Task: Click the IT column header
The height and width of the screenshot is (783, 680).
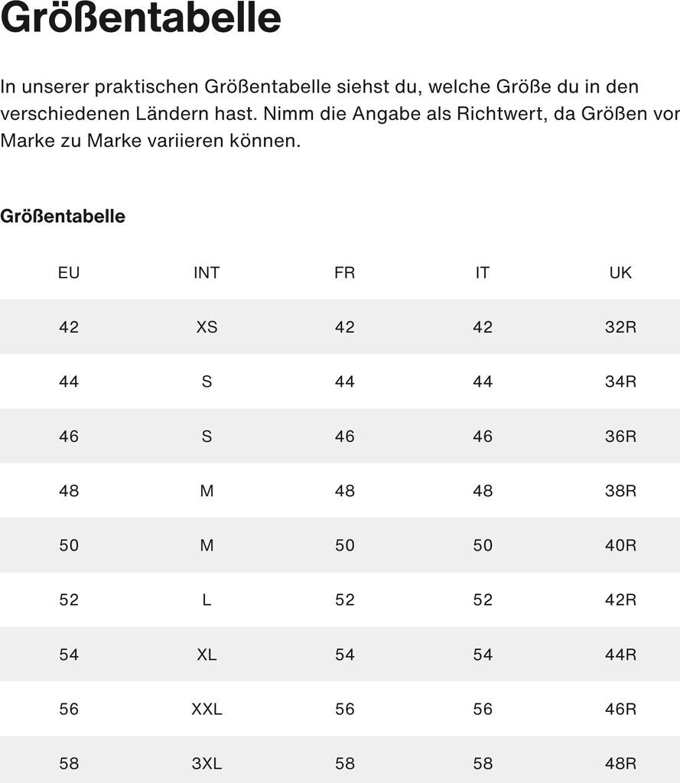Action: [x=482, y=272]
